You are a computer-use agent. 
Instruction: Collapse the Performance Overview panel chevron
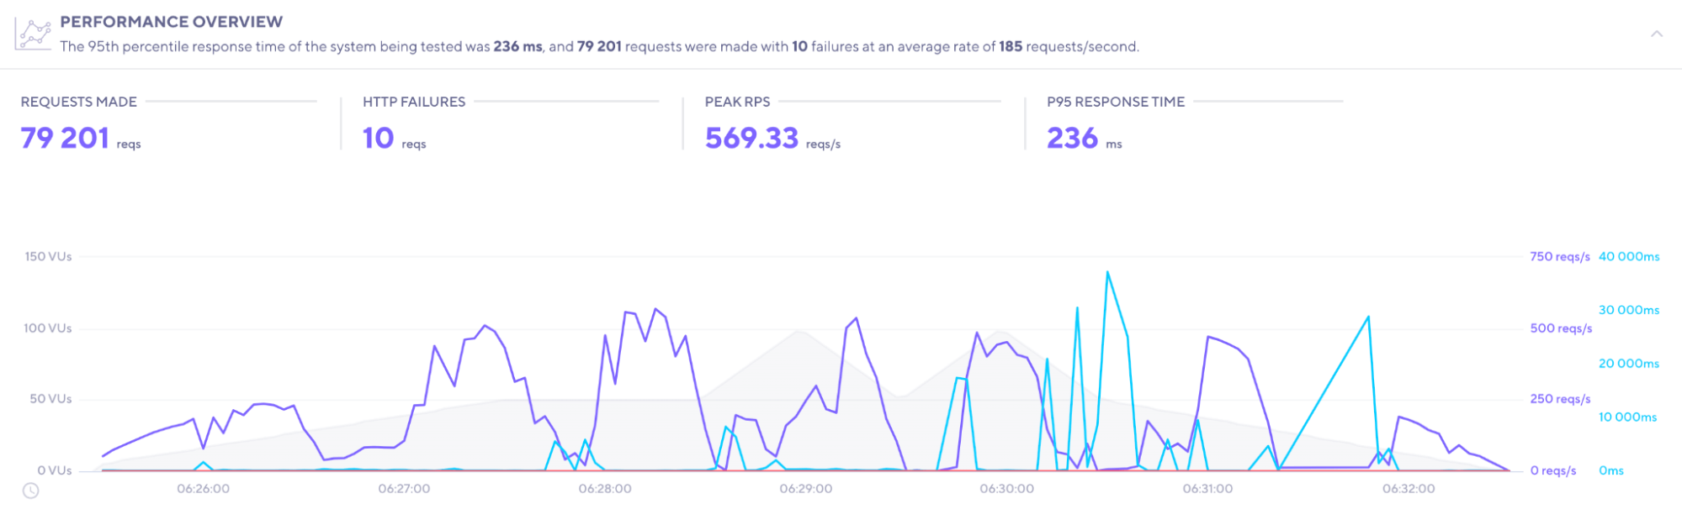point(1656,34)
